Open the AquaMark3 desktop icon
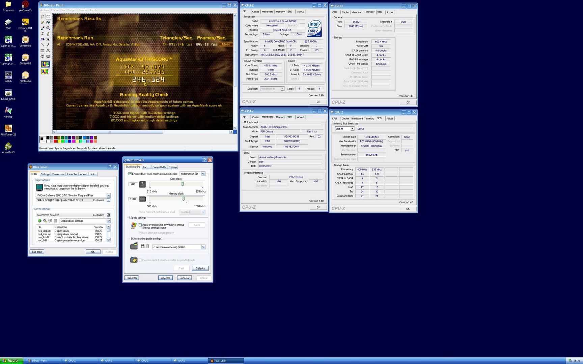583x364 pixels. point(8,148)
